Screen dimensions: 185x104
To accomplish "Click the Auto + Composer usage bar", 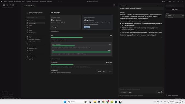I will tap(82, 46).
